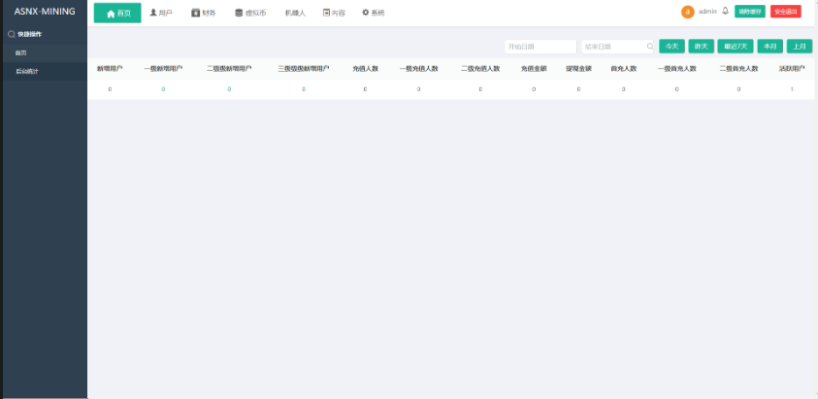
Task: Click the 充值人数 column header
Action: click(x=365, y=68)
